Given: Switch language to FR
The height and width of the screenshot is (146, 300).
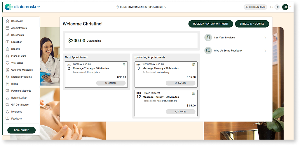Looking at the screenshot, I should (277, 7).
